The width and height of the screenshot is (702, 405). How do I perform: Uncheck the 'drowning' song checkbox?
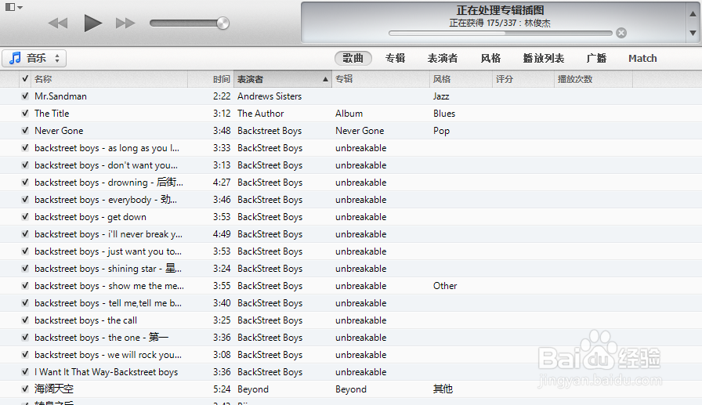(25, 183)
